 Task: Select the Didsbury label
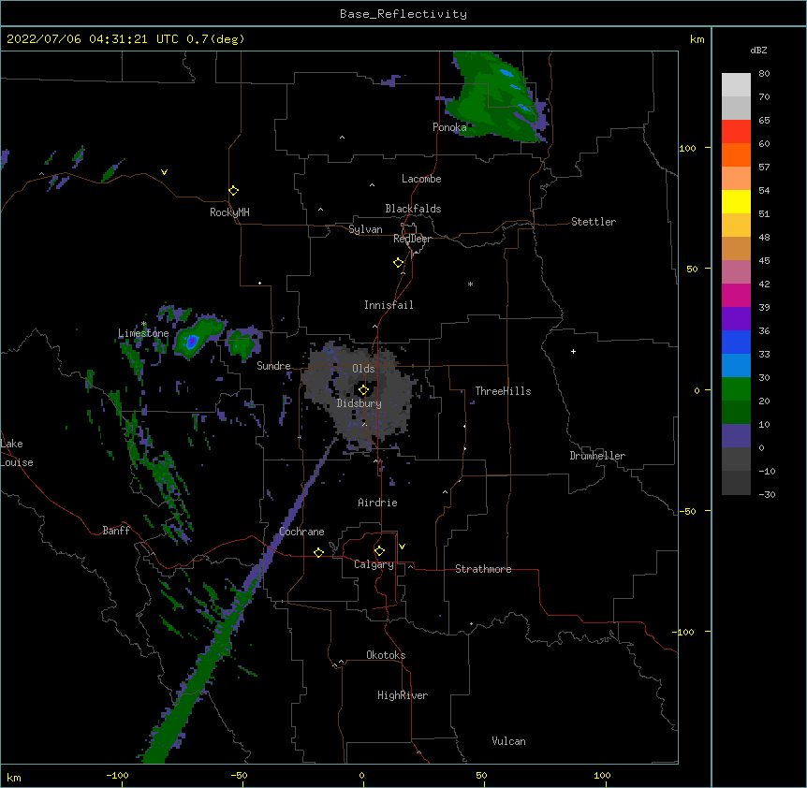tap(359, 403)
